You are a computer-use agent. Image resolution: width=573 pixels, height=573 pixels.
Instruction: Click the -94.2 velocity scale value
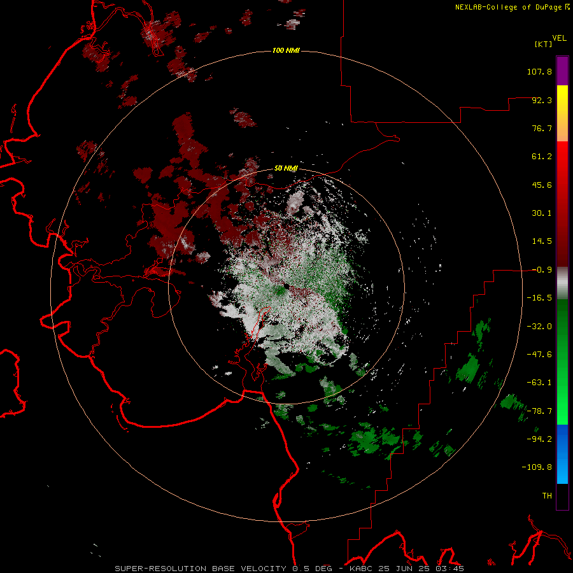(539, 439)
